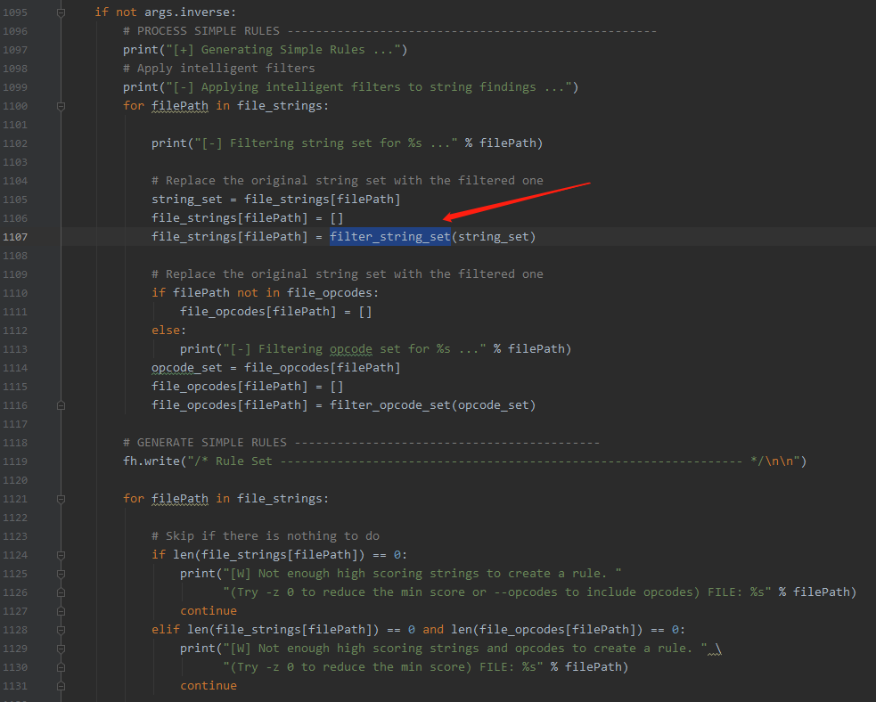Click the PROCESS SIMPLE RULES comment

click(x=389, y=30)
